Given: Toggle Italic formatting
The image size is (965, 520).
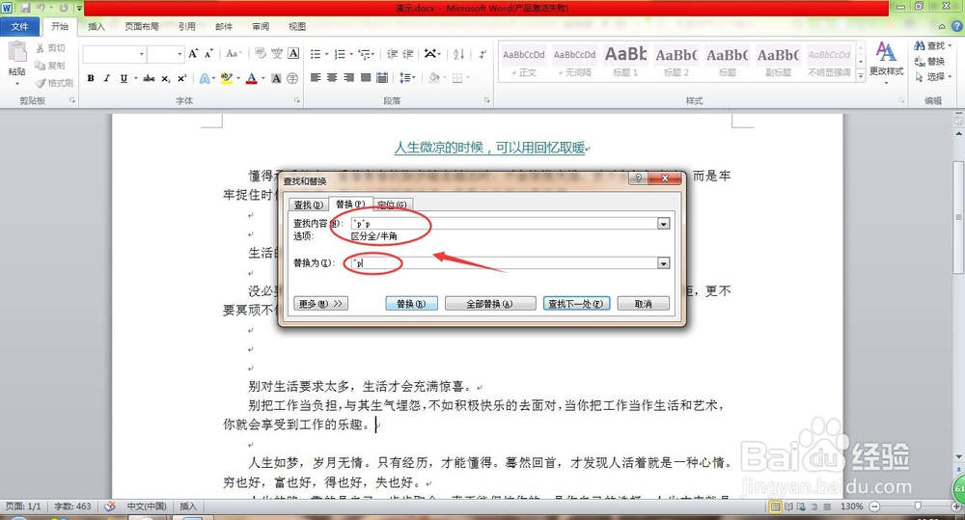Looking at the screenshot, I should pyautogui.click(x=107, y=78).
